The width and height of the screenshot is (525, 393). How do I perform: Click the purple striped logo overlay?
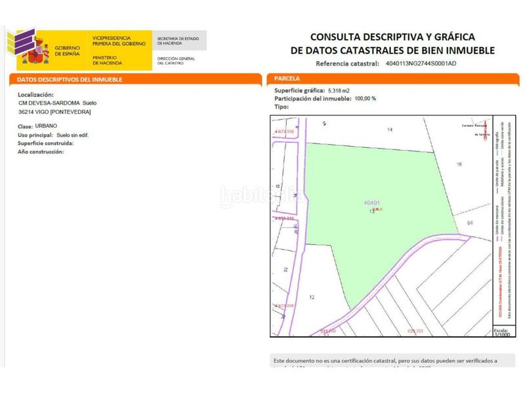pos(22,42)
